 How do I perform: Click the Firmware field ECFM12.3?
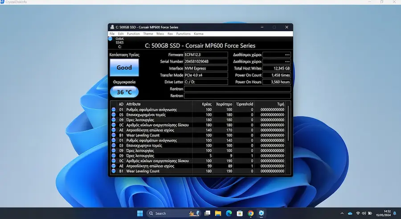[x=206, y=54]
